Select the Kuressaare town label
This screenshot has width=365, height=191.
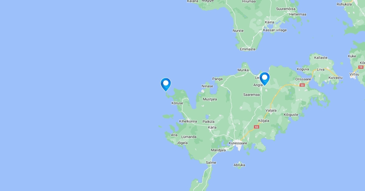[x=238, y=143]
